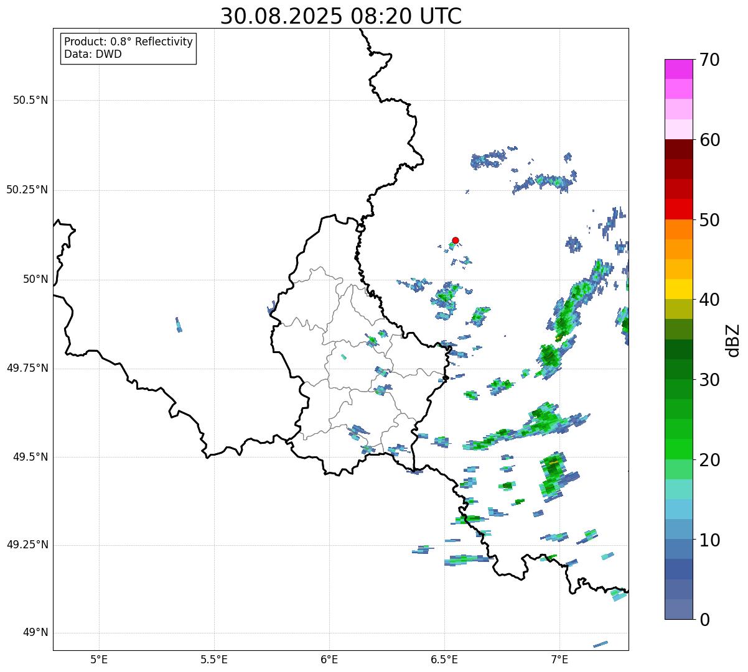Click the title '30.08.2025 08:20 UTC'
Screen dimensions: 748x672
341,16
